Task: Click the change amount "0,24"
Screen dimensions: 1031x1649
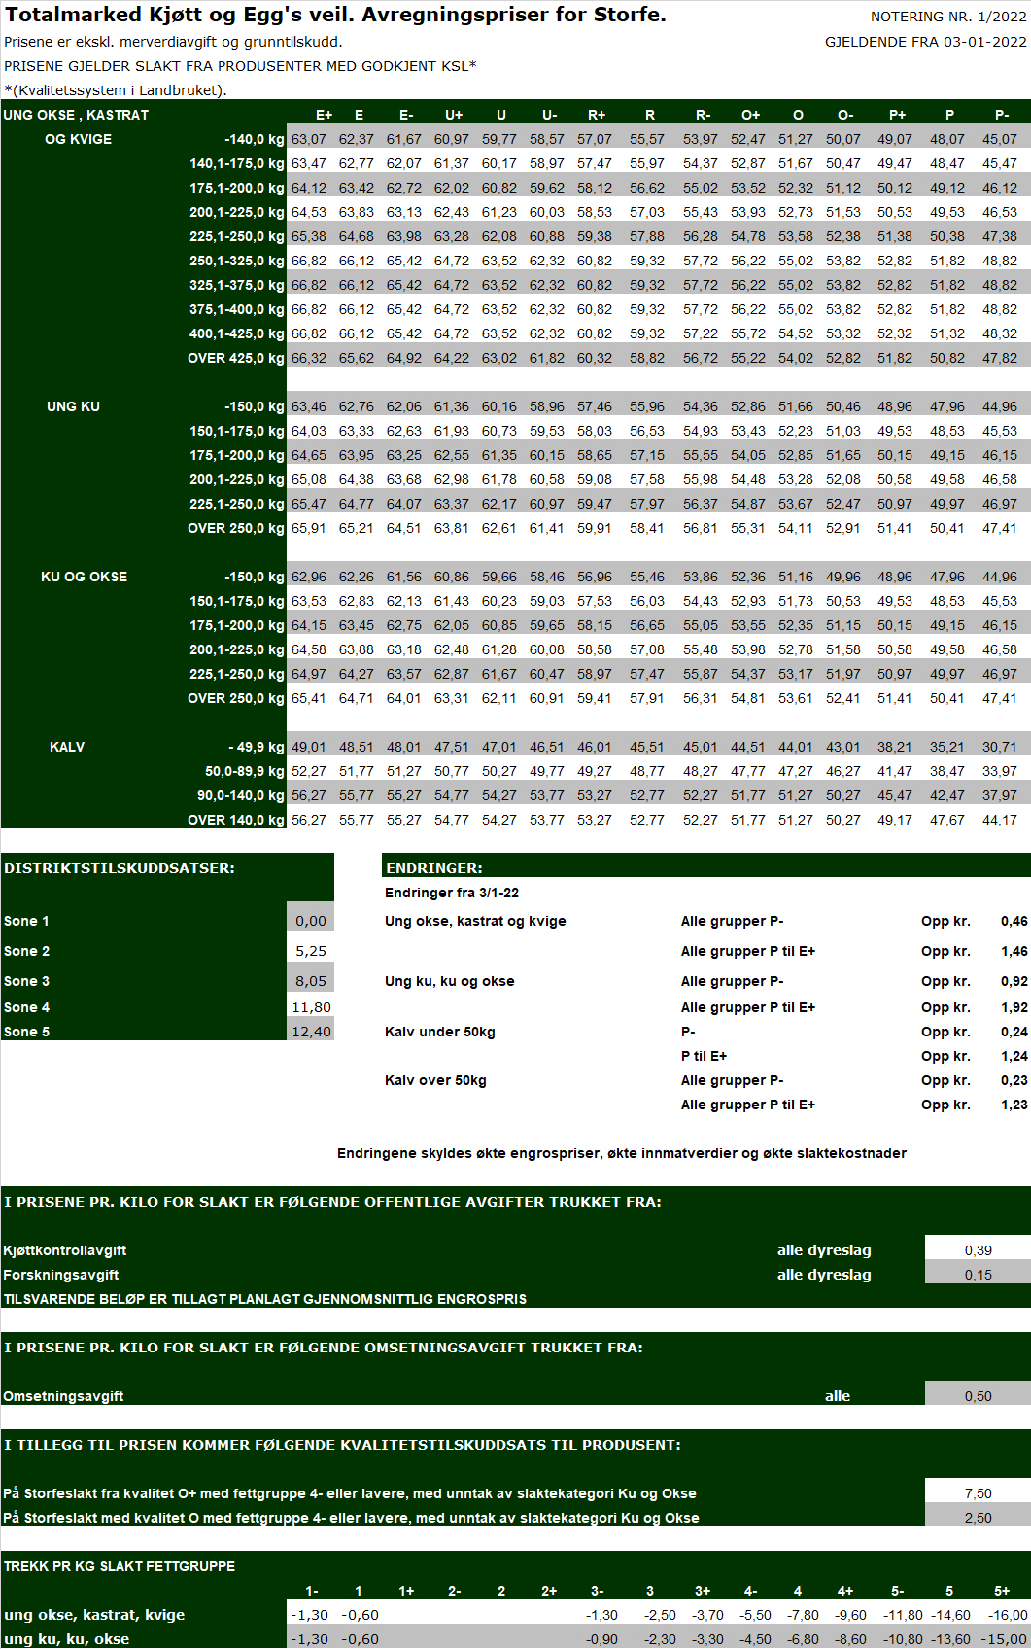Action: [1014, 1032]
